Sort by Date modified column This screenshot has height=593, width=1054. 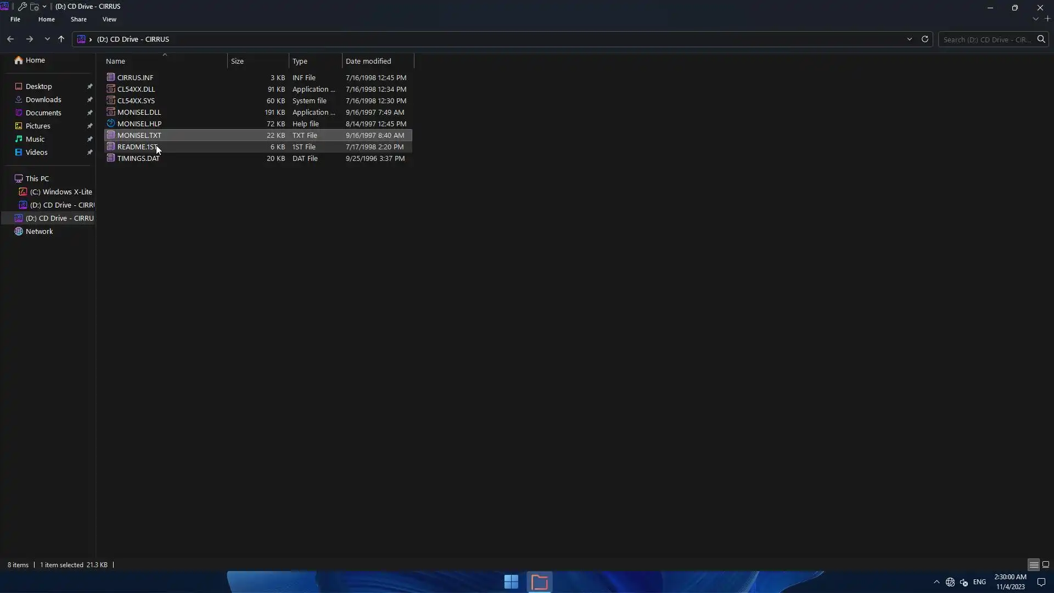[x=368, y=61]
